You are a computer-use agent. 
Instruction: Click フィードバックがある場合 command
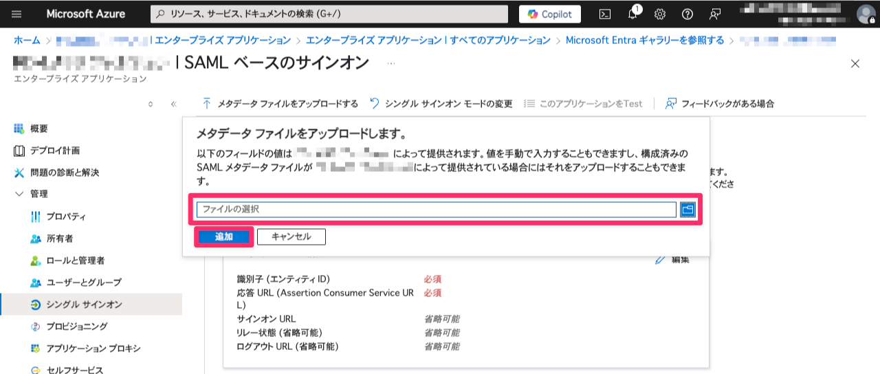720,104
